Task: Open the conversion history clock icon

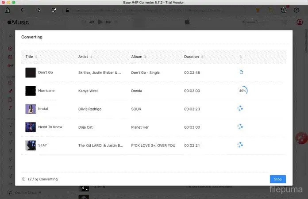Action: click(283, 10)
